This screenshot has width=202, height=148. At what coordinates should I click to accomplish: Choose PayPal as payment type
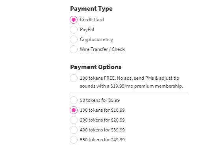(x=74, y=30)
